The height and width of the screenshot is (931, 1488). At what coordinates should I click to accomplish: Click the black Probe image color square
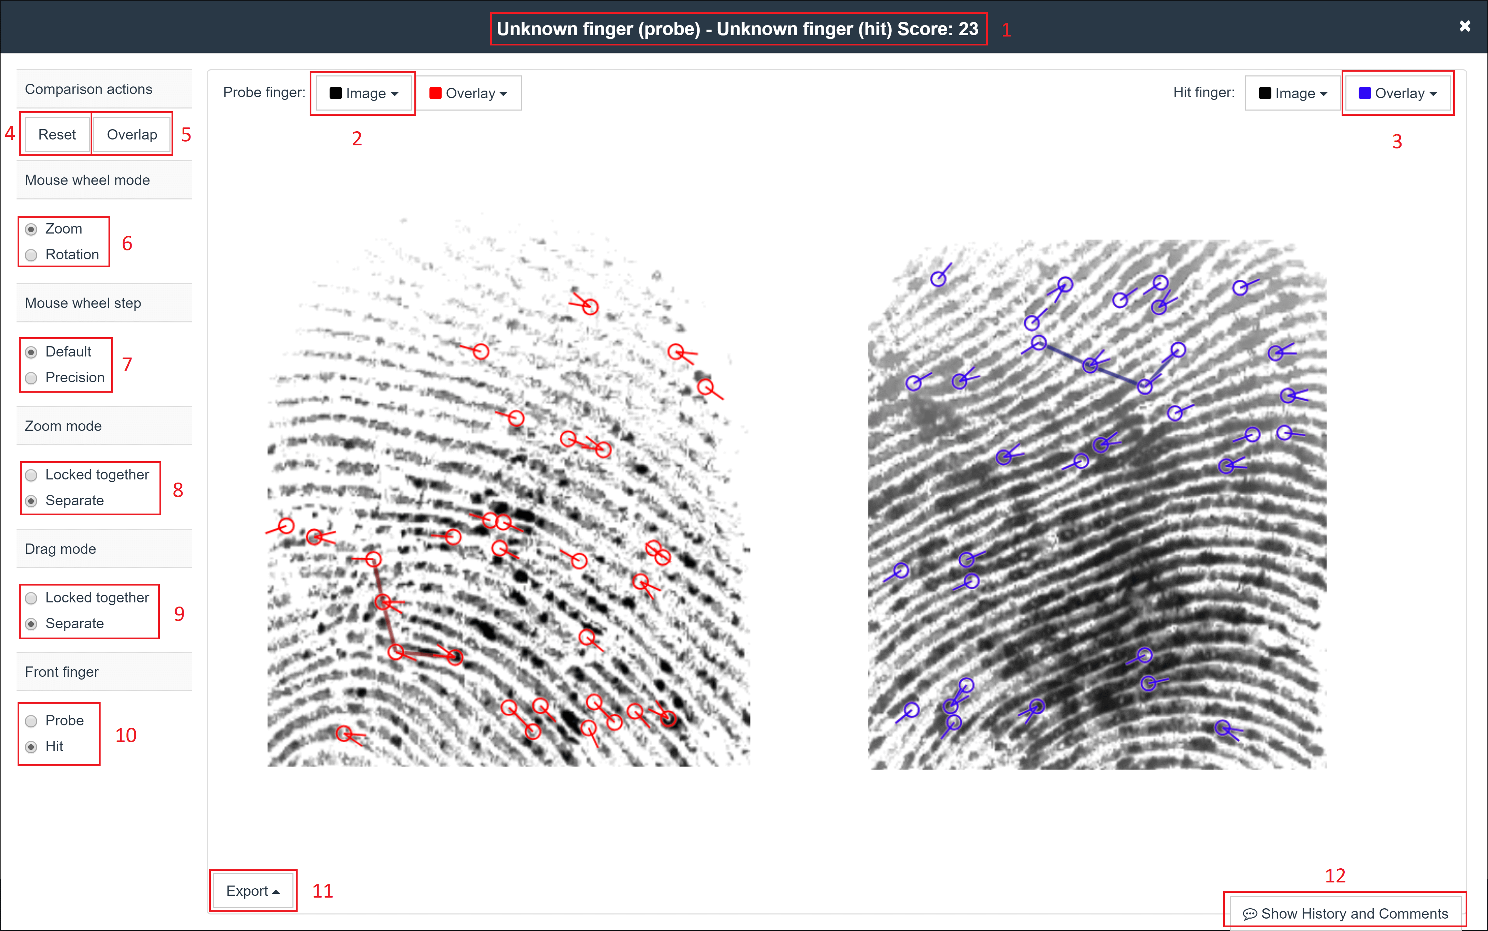pyautogui.click(x=335, y=93)
